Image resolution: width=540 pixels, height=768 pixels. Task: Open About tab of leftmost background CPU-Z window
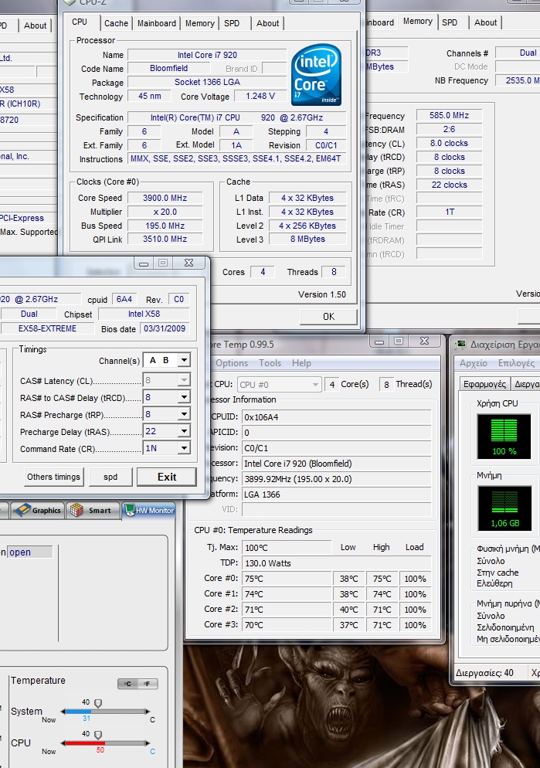pyautogui.click(x=36, y=25)
